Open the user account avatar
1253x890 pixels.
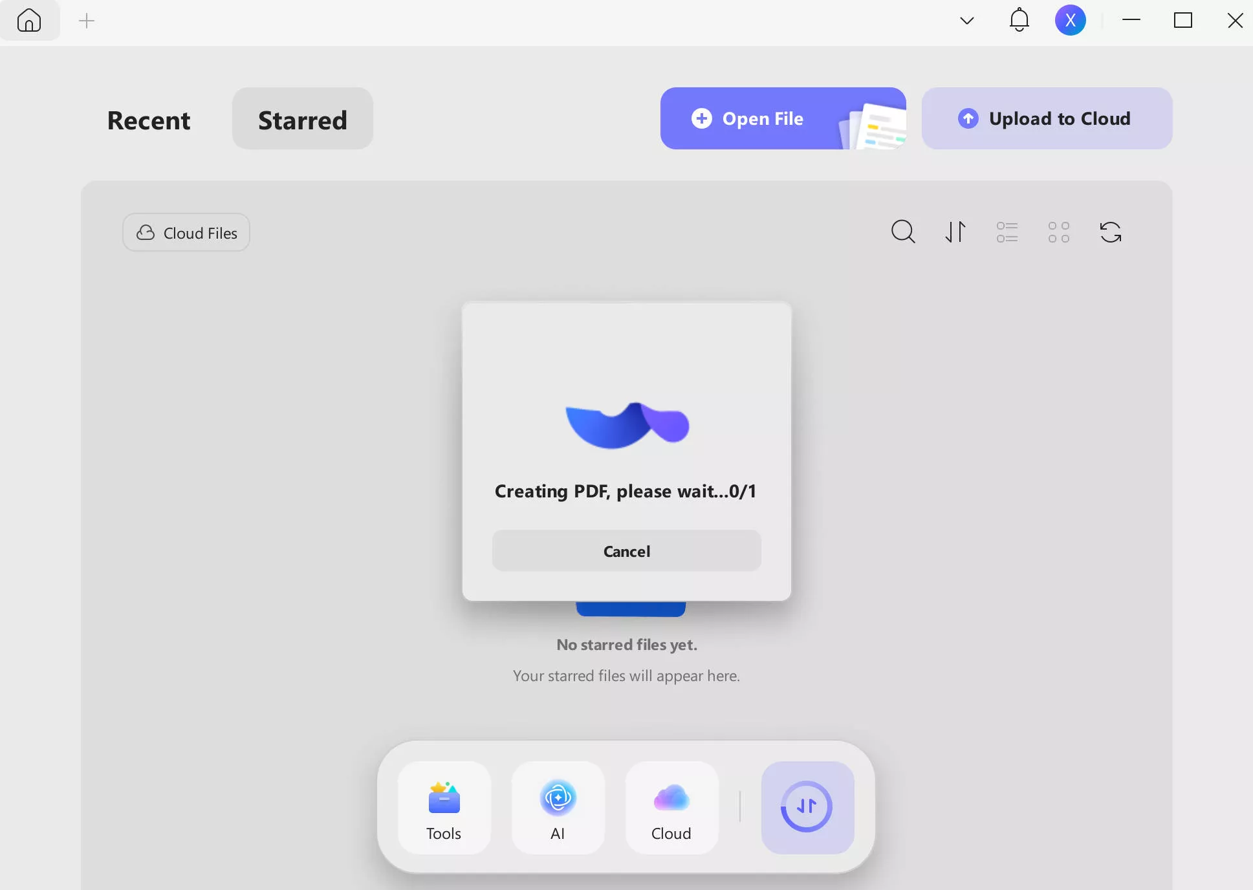click(x=1070, y=21)
